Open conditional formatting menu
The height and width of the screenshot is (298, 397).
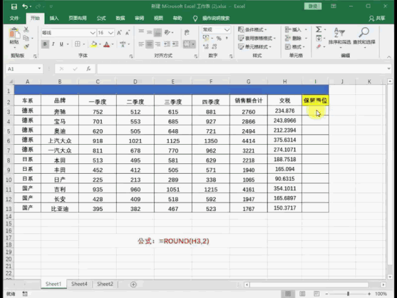click(x=252, y=30)
